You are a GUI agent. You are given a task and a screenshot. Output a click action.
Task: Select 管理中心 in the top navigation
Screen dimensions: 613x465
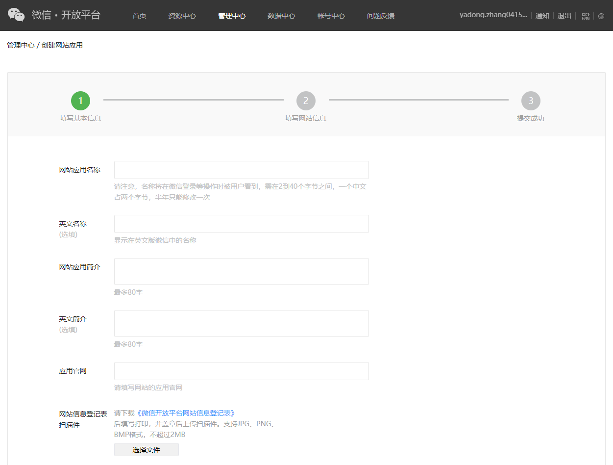click(x=232, y=16)
